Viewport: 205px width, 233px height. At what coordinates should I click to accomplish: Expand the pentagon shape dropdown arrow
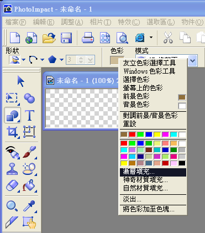tap(61, 60)
